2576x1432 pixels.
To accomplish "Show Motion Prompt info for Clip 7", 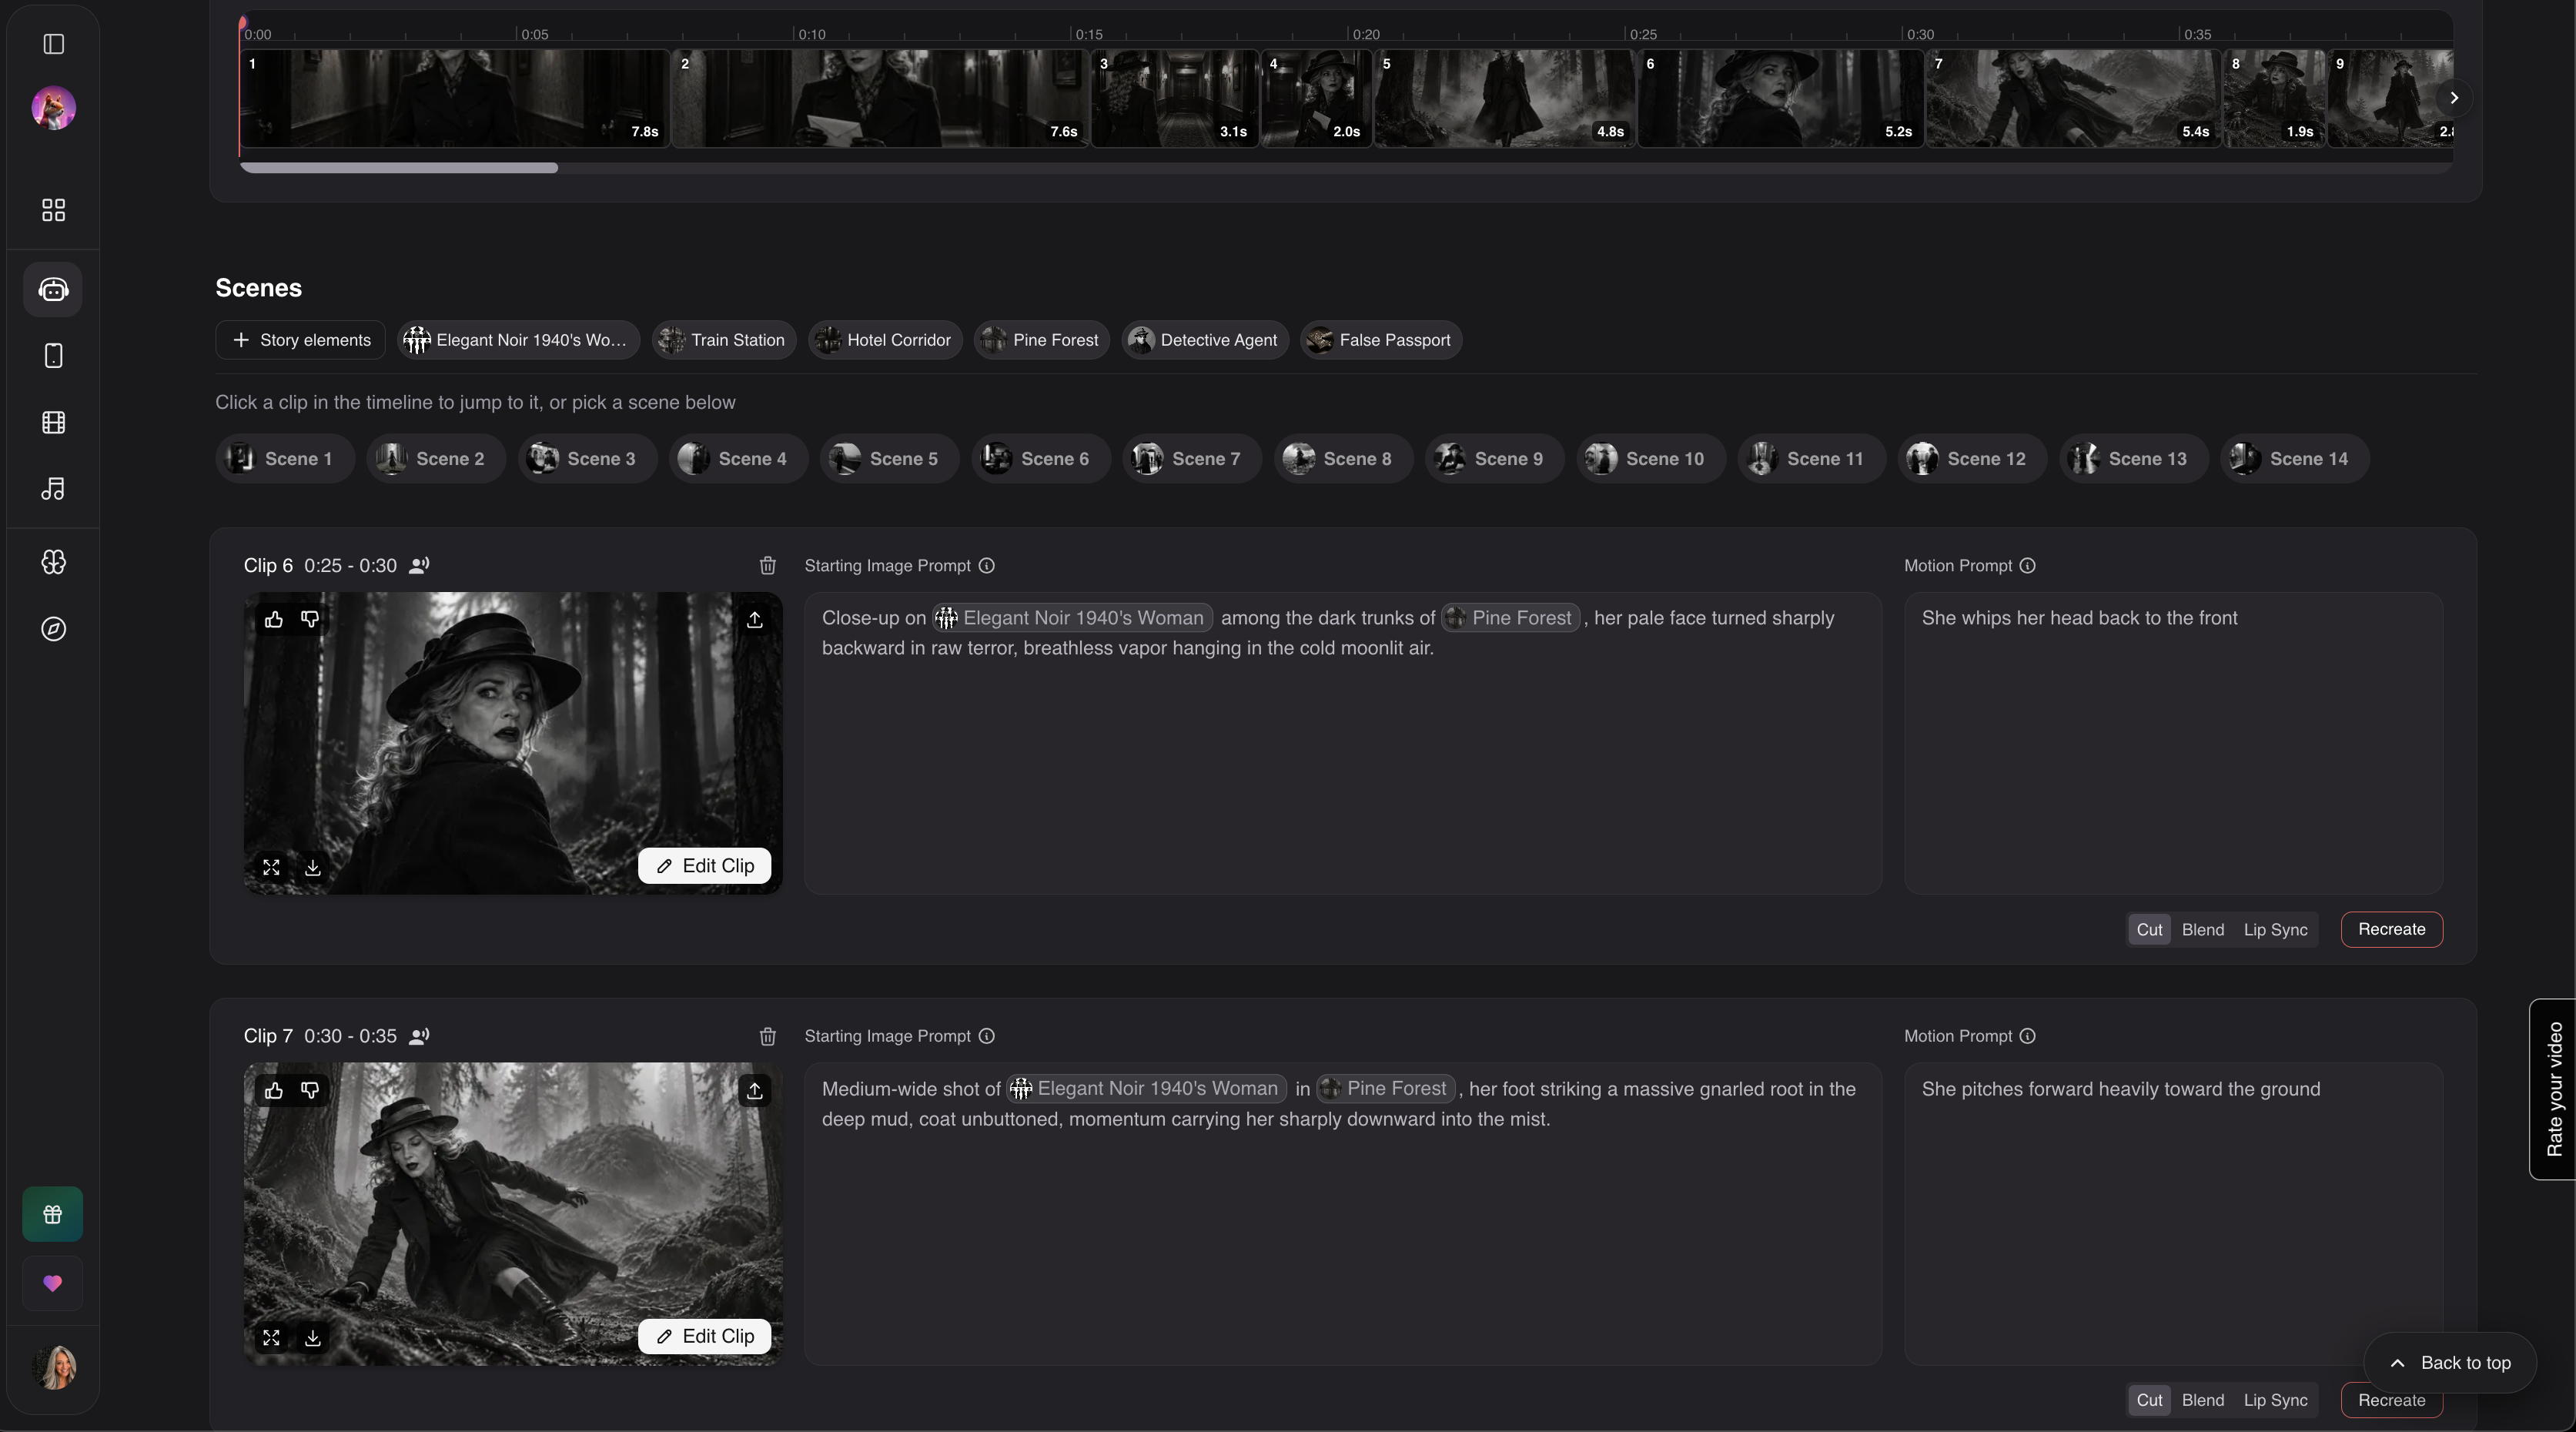I will [2027, 1037].
